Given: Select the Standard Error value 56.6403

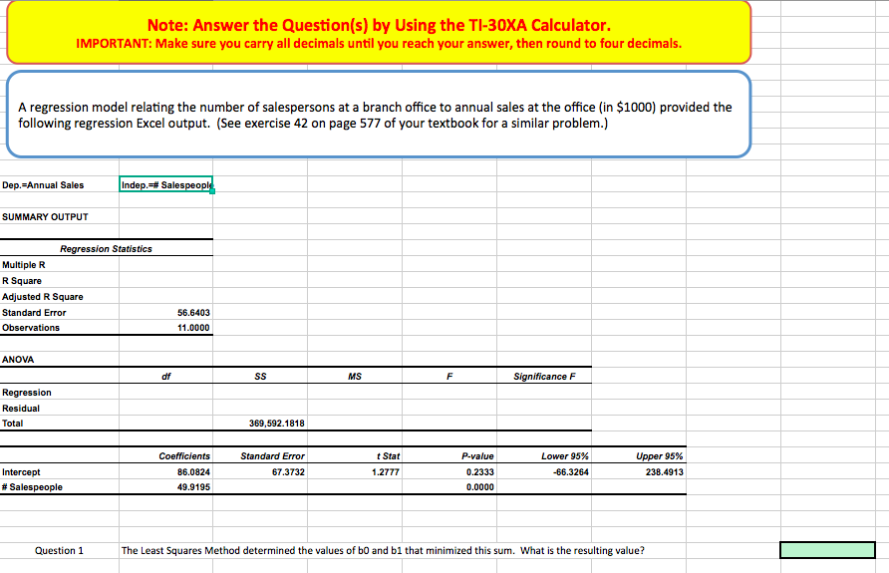Looking at the screenshot, I should [193, 312].
